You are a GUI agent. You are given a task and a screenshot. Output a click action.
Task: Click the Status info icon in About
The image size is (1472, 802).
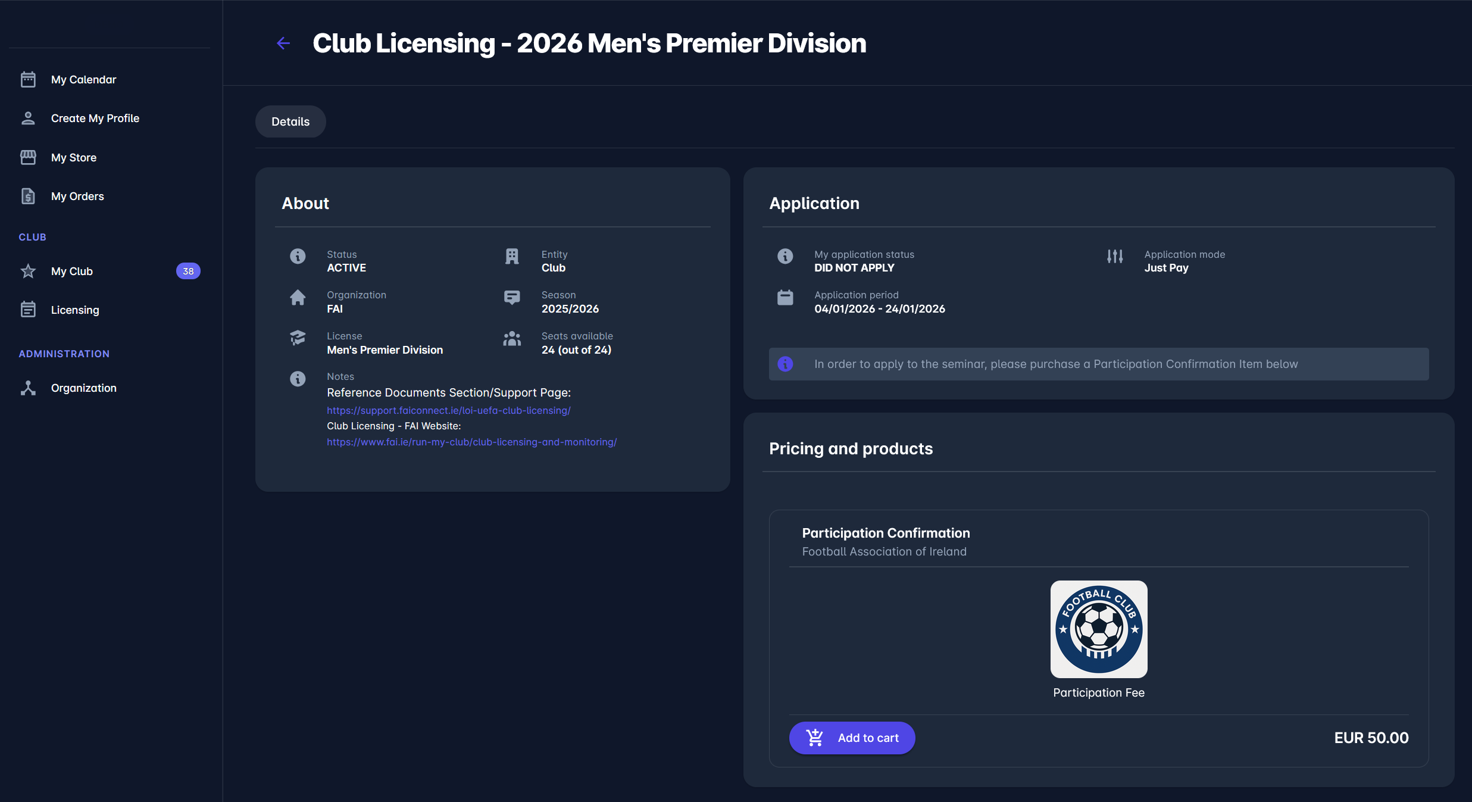click(x=298, y=256)
